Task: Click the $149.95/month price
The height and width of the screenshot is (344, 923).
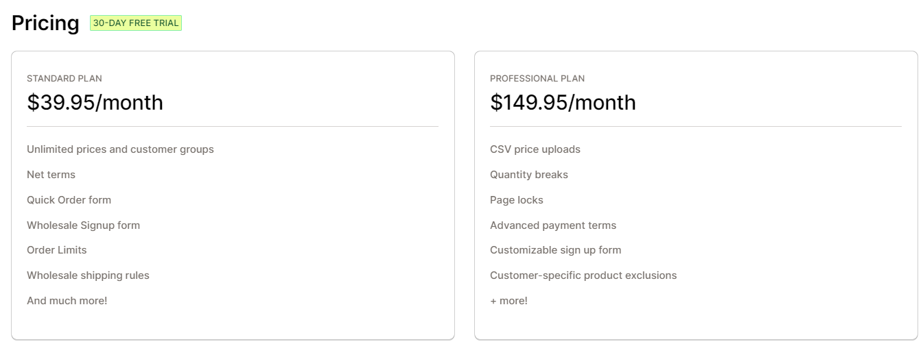Action: [563, 103]
